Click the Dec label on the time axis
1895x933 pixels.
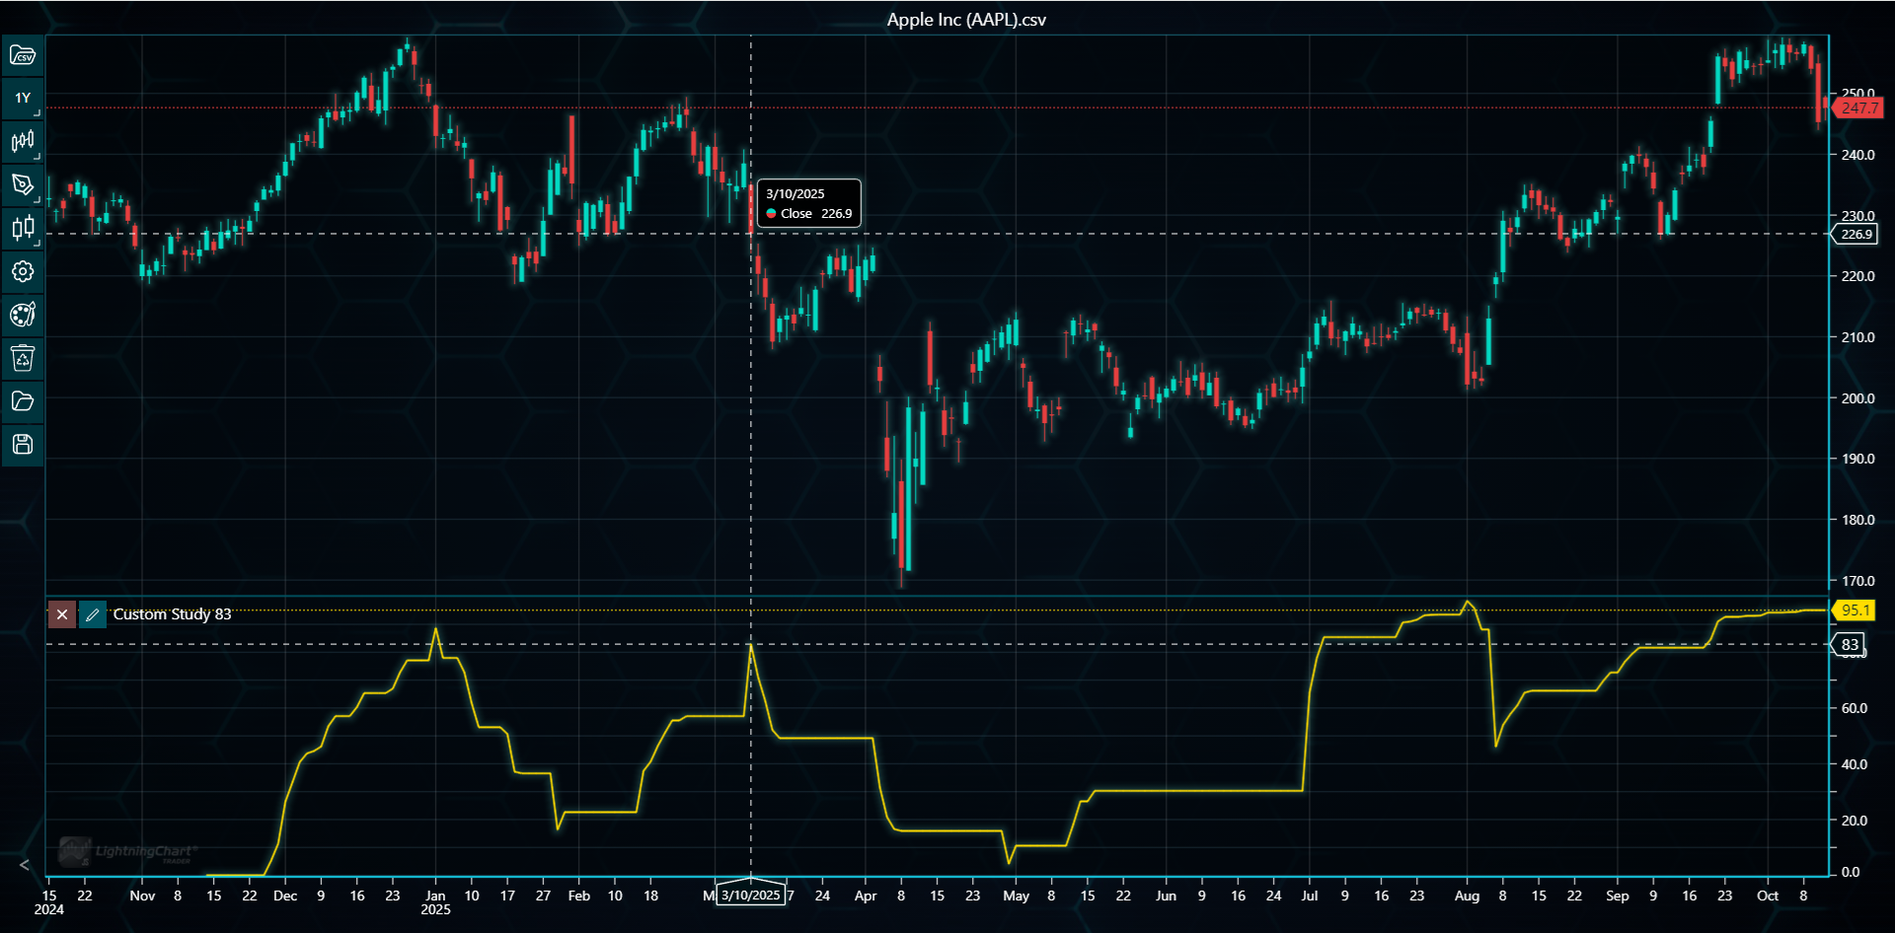(285, 896)
